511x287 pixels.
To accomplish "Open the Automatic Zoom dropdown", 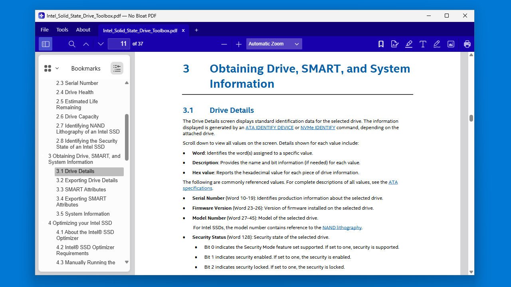I will tap(274, 44).
